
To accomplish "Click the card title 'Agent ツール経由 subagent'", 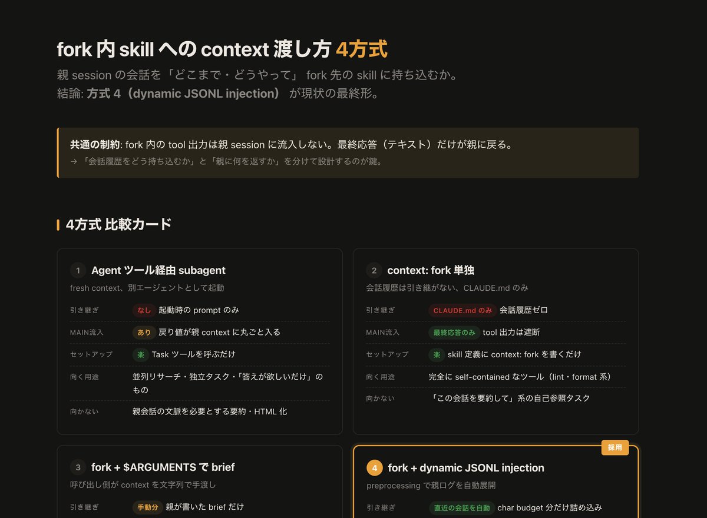I will tap(158, 270).
